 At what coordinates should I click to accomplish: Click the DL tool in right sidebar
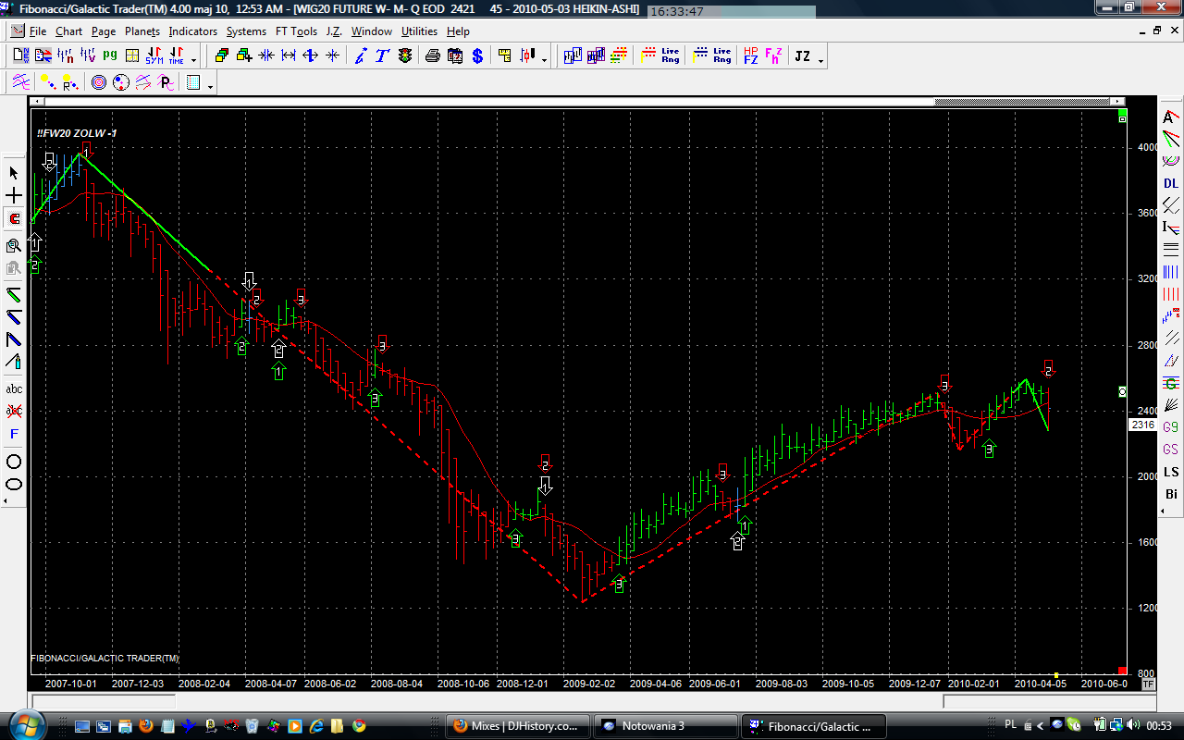pos(1171,183)
